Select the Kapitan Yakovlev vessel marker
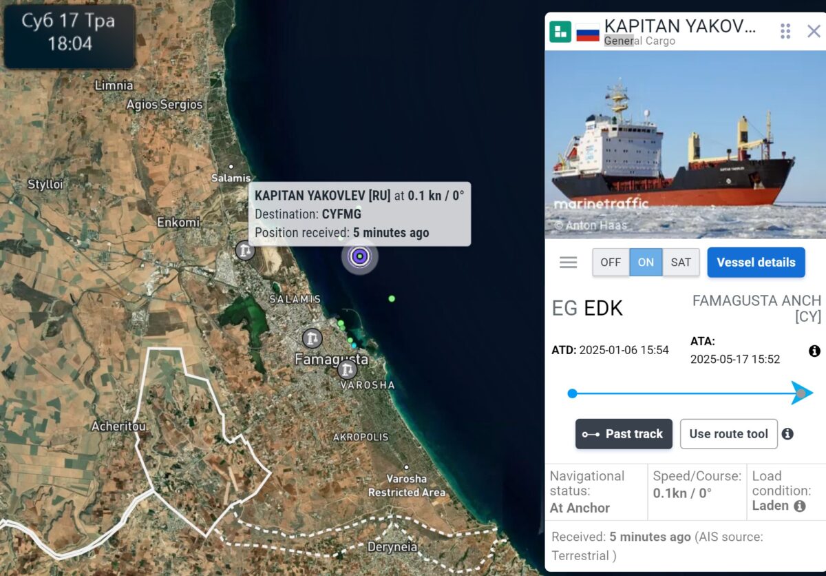Screen dimensions: 826x576 [359, 257]
